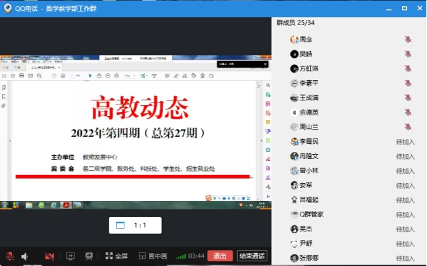Click the red 退出 button

tap(220, 256)
